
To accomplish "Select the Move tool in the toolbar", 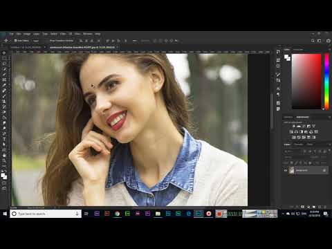I will [x=4, y=53].
